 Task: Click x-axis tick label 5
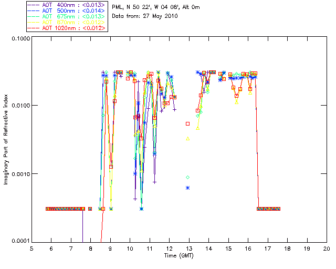pos(31,249)
